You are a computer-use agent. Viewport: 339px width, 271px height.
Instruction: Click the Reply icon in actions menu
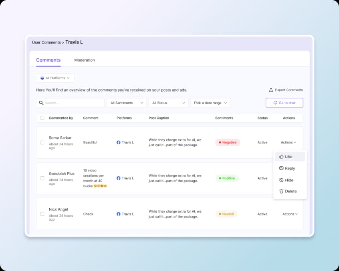click(x=281, y=168)
